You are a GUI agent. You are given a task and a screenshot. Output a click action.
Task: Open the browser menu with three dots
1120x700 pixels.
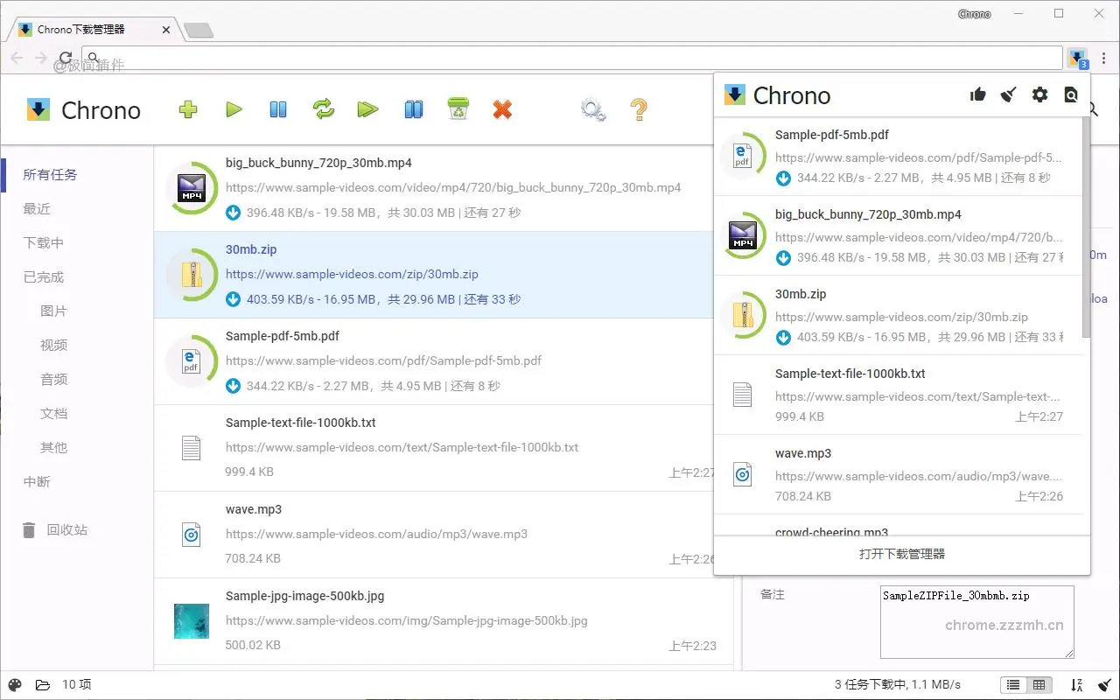point(1105,58)
